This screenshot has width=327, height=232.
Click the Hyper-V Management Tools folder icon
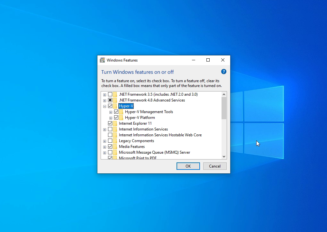[121, 112]
